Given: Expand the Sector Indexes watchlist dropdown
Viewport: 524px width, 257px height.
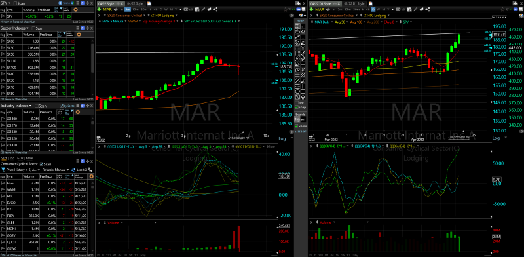Looking at the screenshot, I should click(x=28, y=28).
